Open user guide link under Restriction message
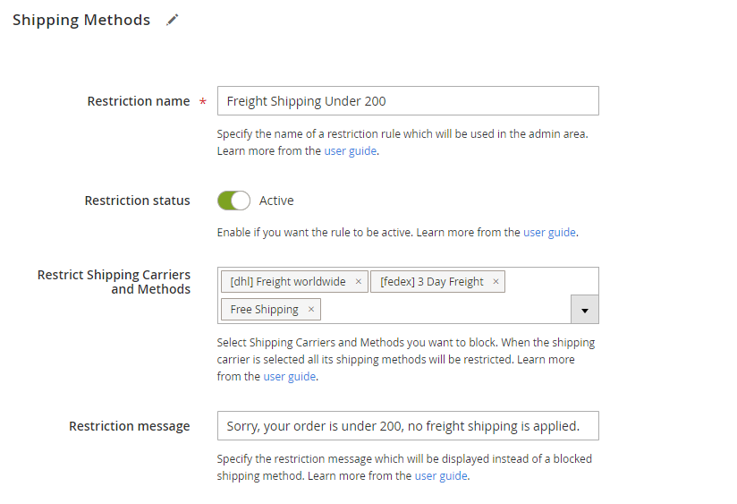Image resolution: width=737 pixels, height=504 pixels. (441, 476)
